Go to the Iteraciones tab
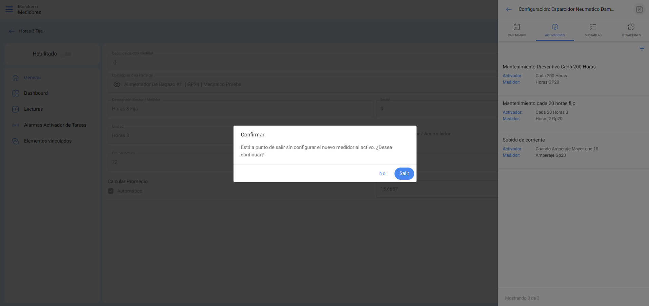This screenshot has width=649, height=306. pyautogui.click(x=631, y=30)
